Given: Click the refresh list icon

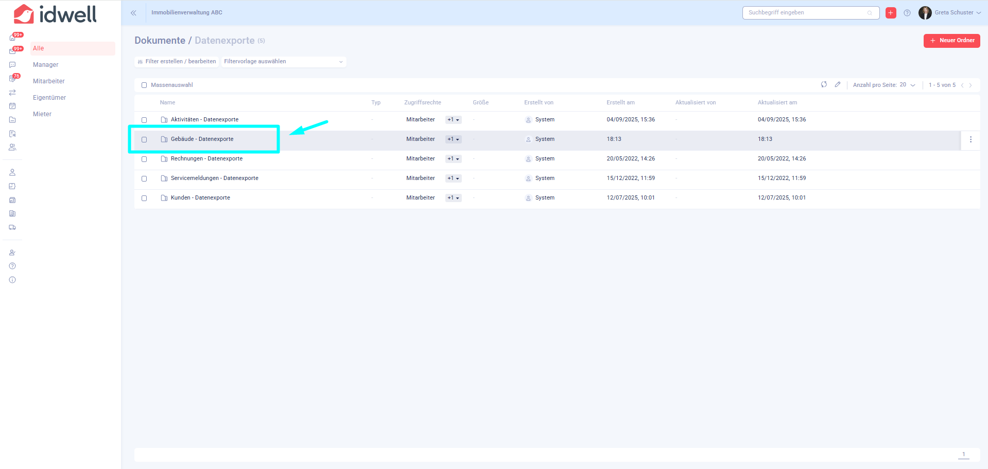Looking at the screenshot, I should (x=824, y=85).
